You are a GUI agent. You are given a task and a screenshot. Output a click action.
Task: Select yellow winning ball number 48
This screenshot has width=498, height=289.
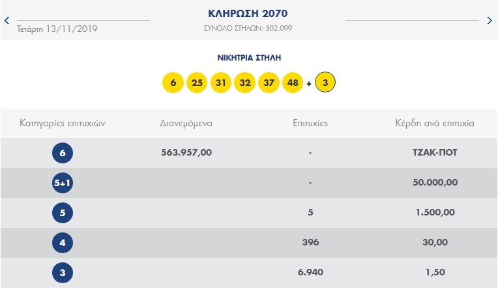(293, 83)
